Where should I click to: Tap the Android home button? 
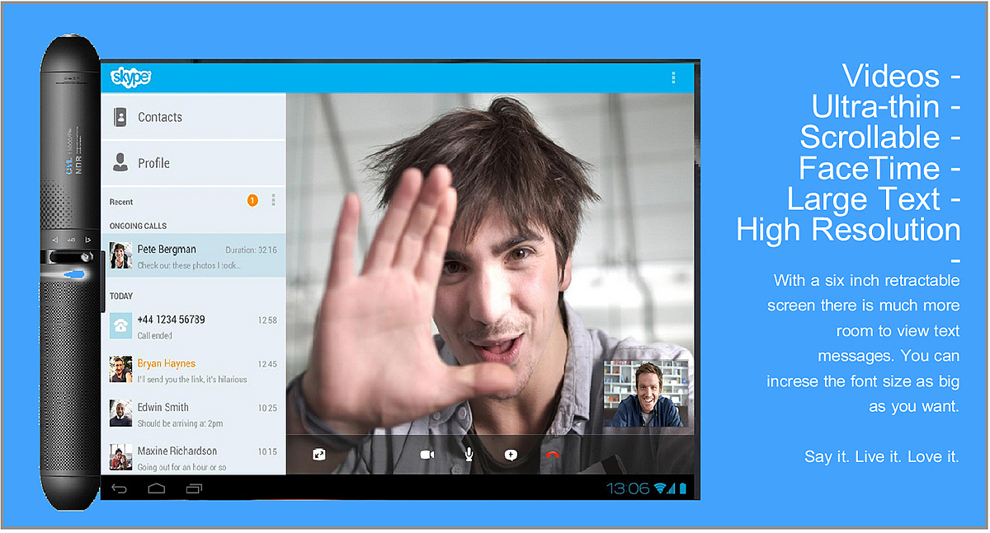click(157, 489)
